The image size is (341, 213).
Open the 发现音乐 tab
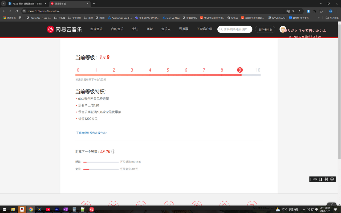96,29
